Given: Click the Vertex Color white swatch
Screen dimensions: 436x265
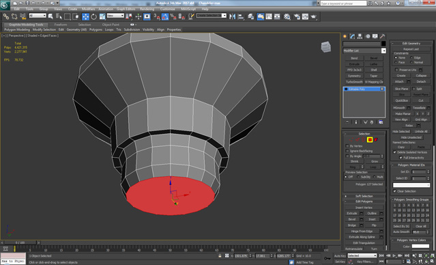Looking at the screenshot, I should pyautogui.click(x=420, y=247).
